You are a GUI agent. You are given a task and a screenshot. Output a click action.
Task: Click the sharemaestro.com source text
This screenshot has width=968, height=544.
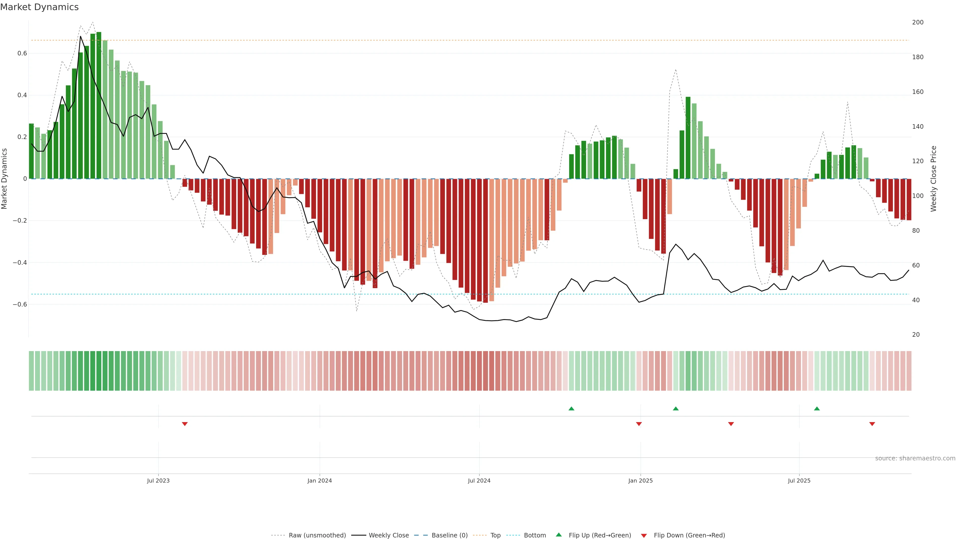915,458
